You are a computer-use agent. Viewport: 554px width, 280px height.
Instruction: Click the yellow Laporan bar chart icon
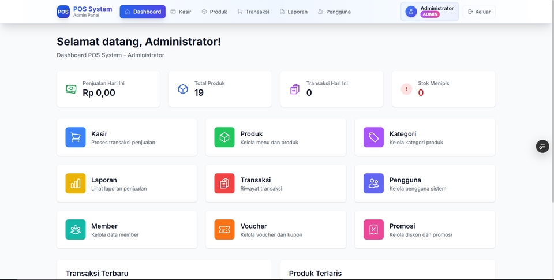point(76,184)
